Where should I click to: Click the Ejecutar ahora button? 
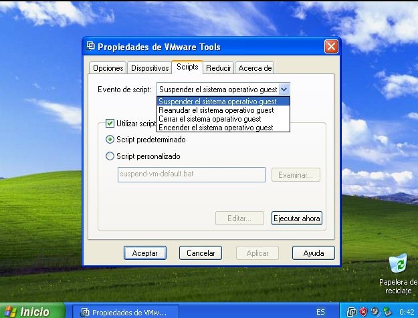click(x=297, y=218)
